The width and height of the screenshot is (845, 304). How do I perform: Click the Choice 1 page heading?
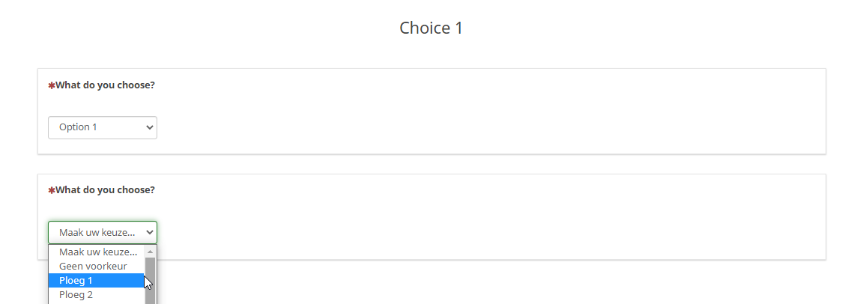431,28
